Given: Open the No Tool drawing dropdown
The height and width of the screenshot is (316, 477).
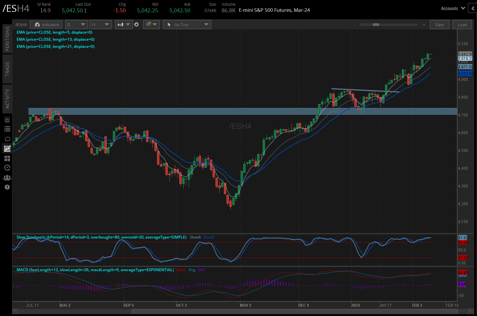Looking at the screenshot, I should coord(187,24).
